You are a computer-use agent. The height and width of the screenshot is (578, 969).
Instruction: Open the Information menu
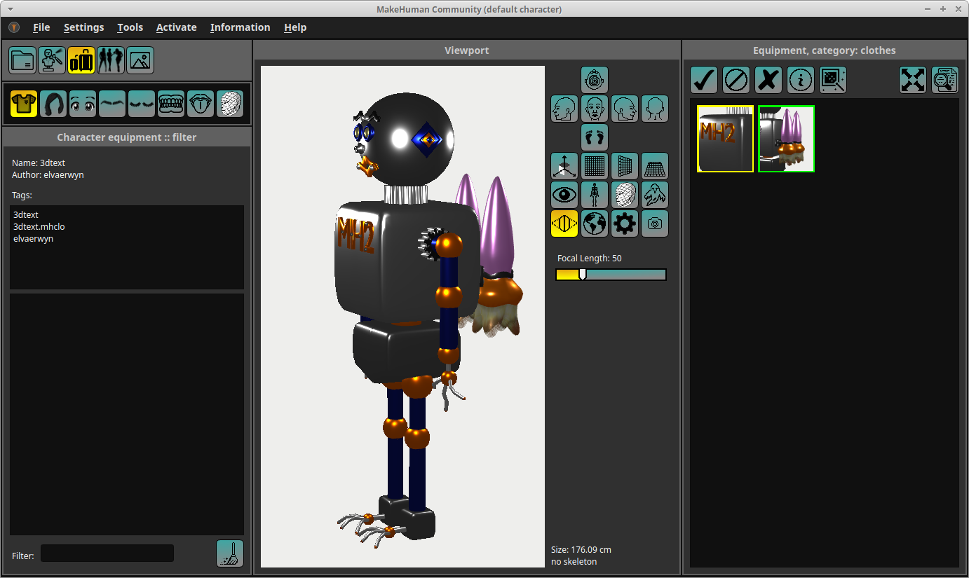240,27
